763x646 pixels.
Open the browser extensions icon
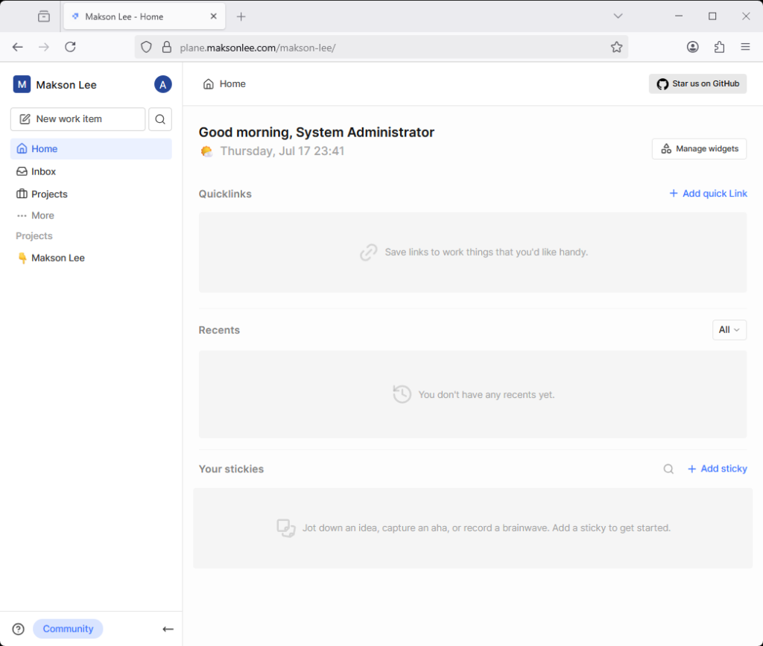pos(719,47)
